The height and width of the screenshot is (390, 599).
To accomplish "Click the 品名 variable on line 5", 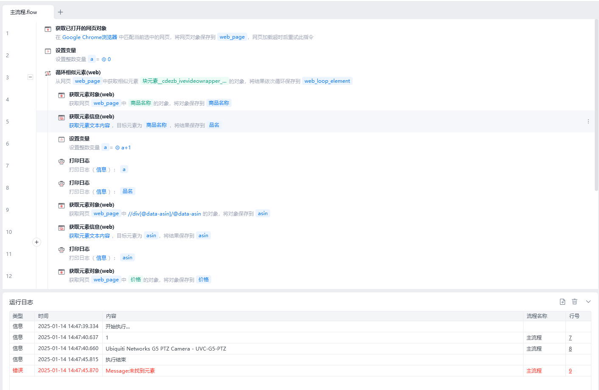I will 214,125.
